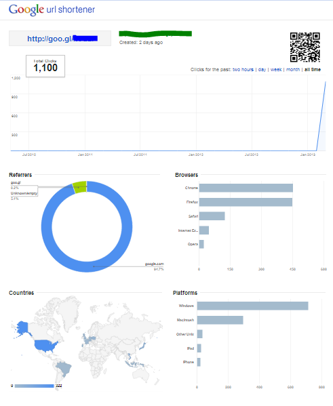Click the iPad platform bar

tap(199, 348)
